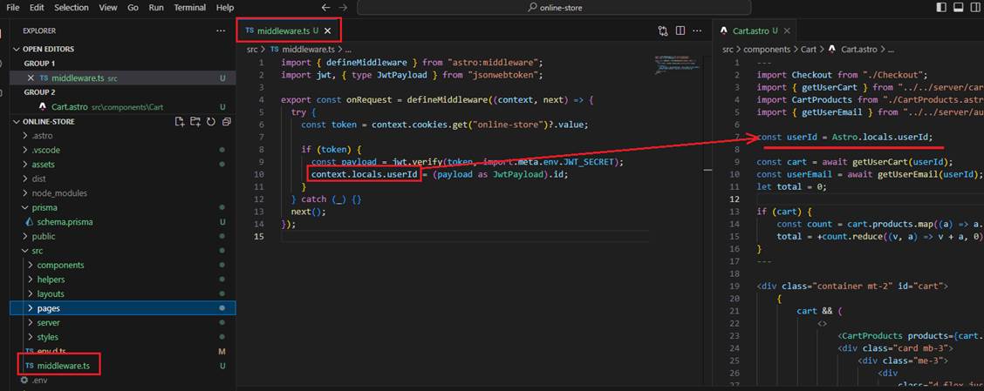Switch to the Cart.astro editor tab
This screenshot has width=984, height=391.
coord(755,30)
